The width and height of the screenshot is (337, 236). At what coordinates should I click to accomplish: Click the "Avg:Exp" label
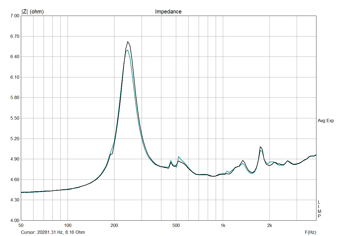326,121
